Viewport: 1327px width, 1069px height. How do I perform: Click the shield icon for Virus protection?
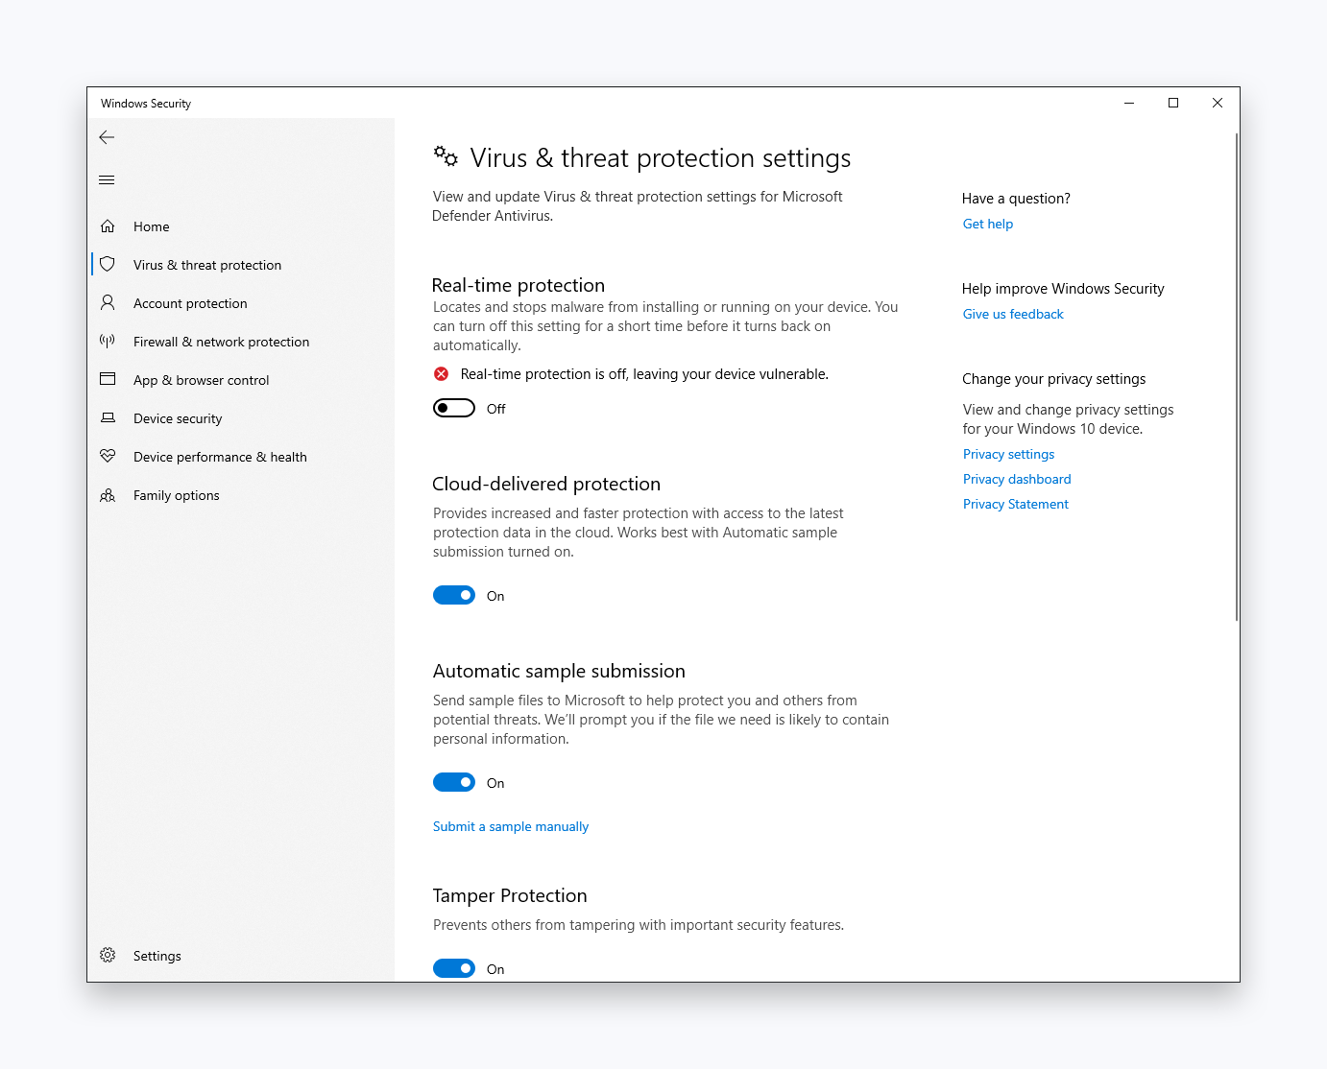click(x=108, y=264)
